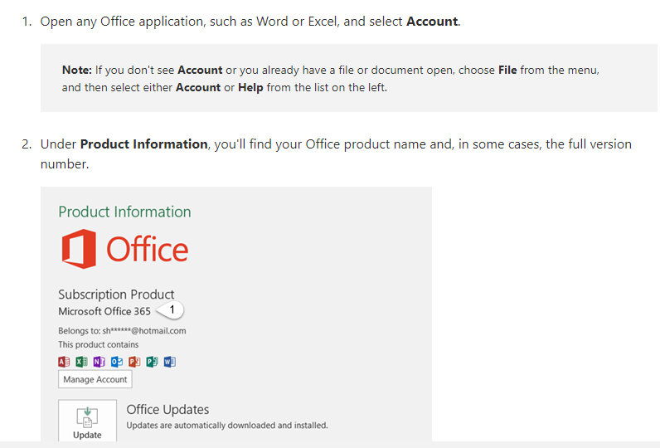Click the Product Information heading

coord(124,212)
